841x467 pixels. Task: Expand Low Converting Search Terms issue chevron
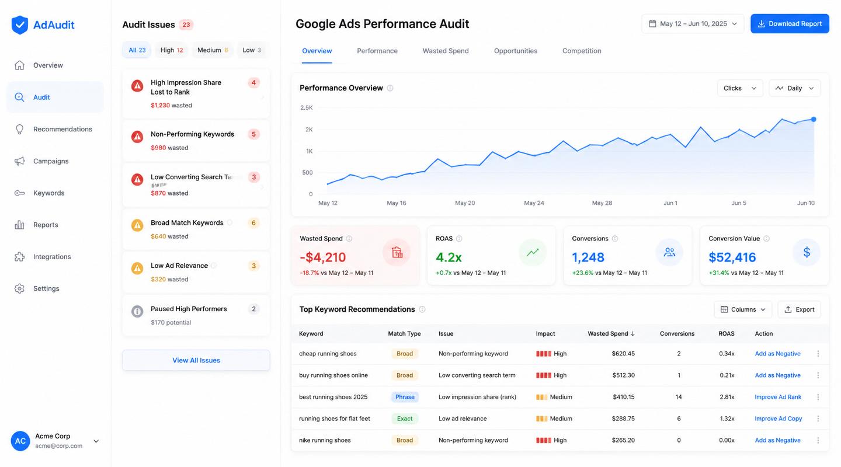click(x=262, y=187)
